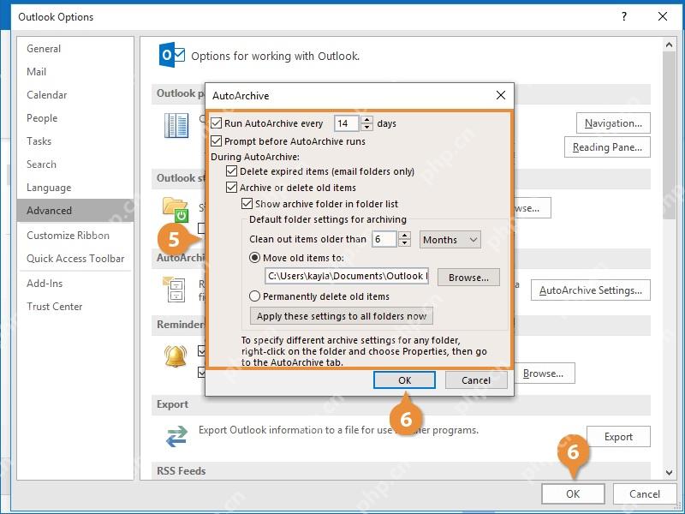
Task: Select the Advanced options category
Action: click(x=75, y=210)
